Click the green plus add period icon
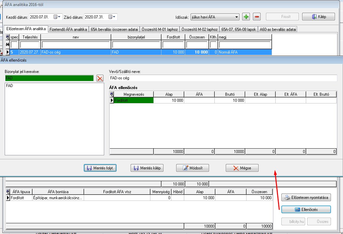This screenshot has width=343, height=234. pyautogui.click(x=246, y=17)
